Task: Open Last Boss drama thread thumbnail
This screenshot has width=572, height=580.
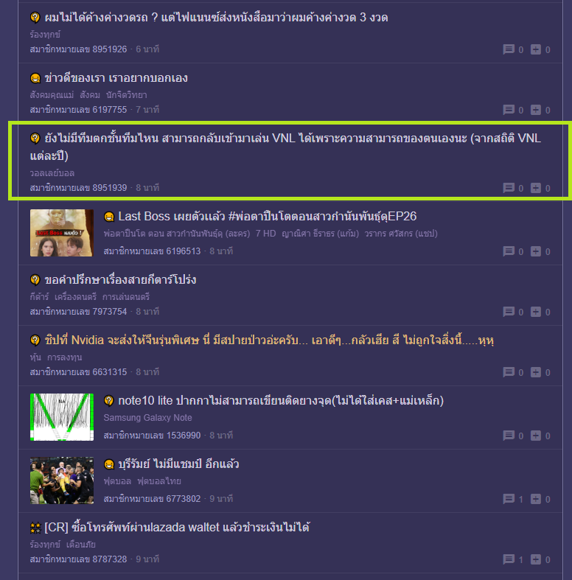Action: (62, 233)
